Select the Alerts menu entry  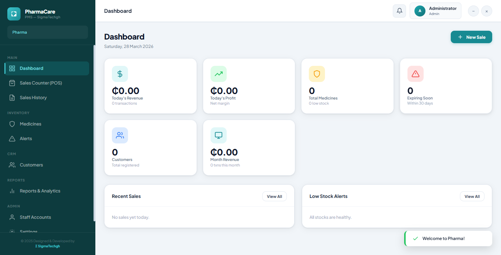click(x=26, y=139)
